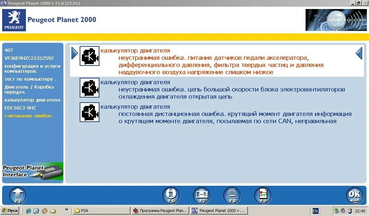This screenshot has width=369, height=216.
Task: Click the F7 exit button
Action: [x=202, y=195]
